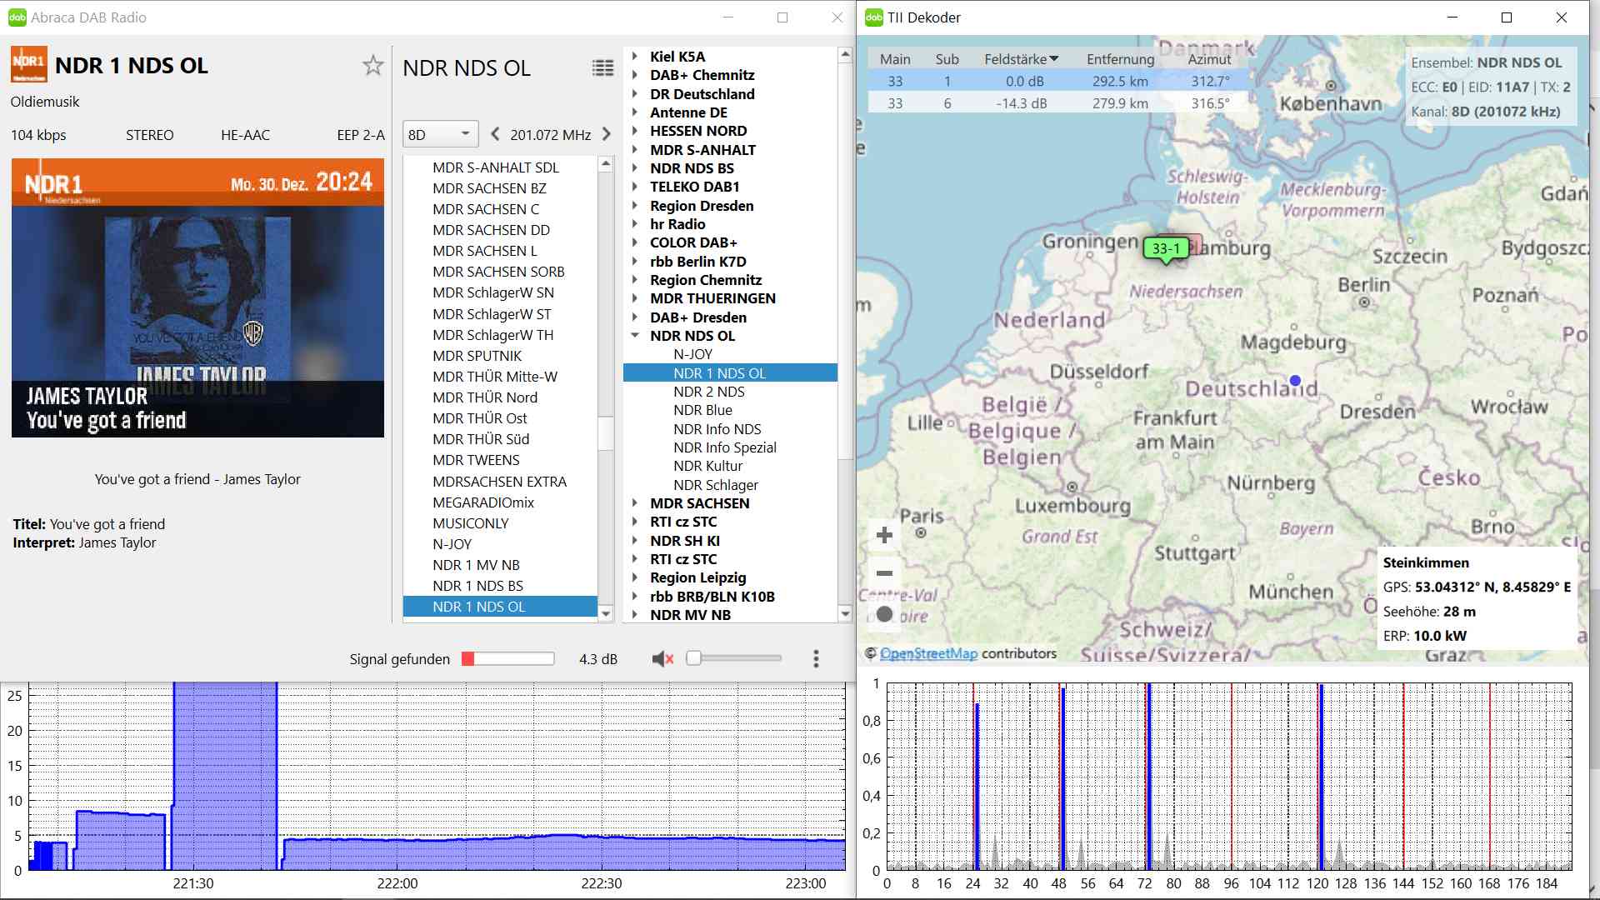Select NDR Kultur in ensemble tree
Screen dimensions: 1600x900
[x=707, y=466]
